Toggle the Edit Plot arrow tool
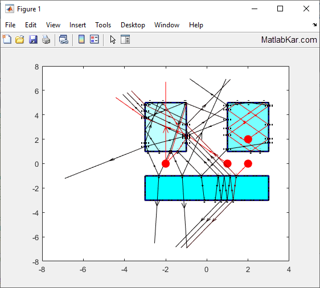 [x=113, y=39]
